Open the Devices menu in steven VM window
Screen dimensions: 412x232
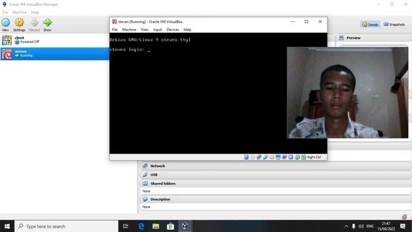click(x=173, y=30)
